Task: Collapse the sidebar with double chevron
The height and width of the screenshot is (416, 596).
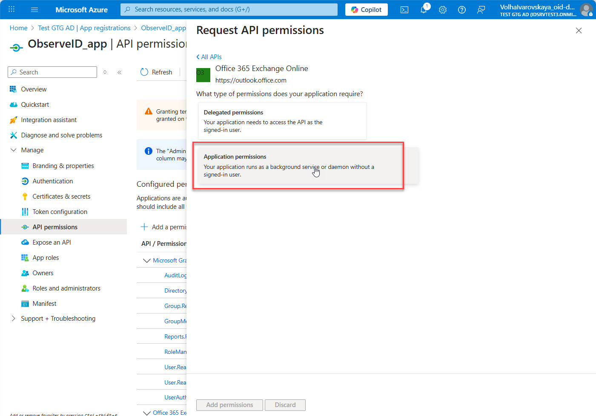Action: (x=120, y=72)
